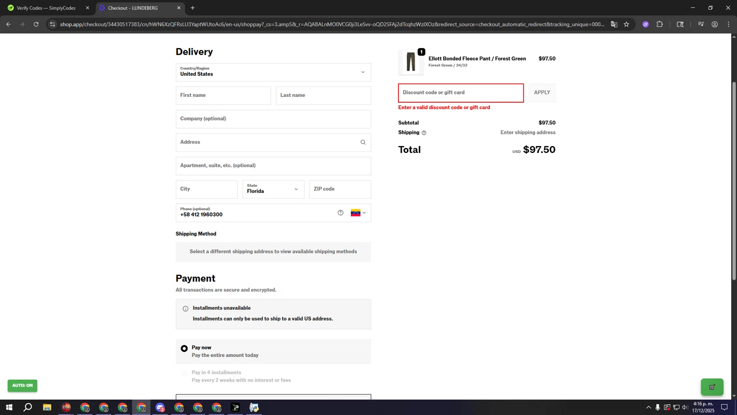Click the Forest Green pant product thumbnail
Viewport: 737px width, 415px height.
pyautogui.click(x=411, y=62)
